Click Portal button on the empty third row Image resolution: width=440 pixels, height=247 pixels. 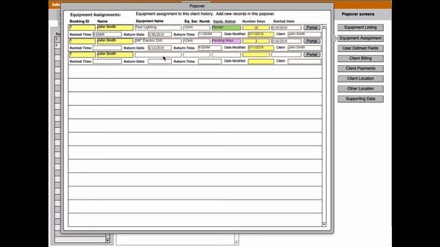pyautogui.click(x=311, y=55)
